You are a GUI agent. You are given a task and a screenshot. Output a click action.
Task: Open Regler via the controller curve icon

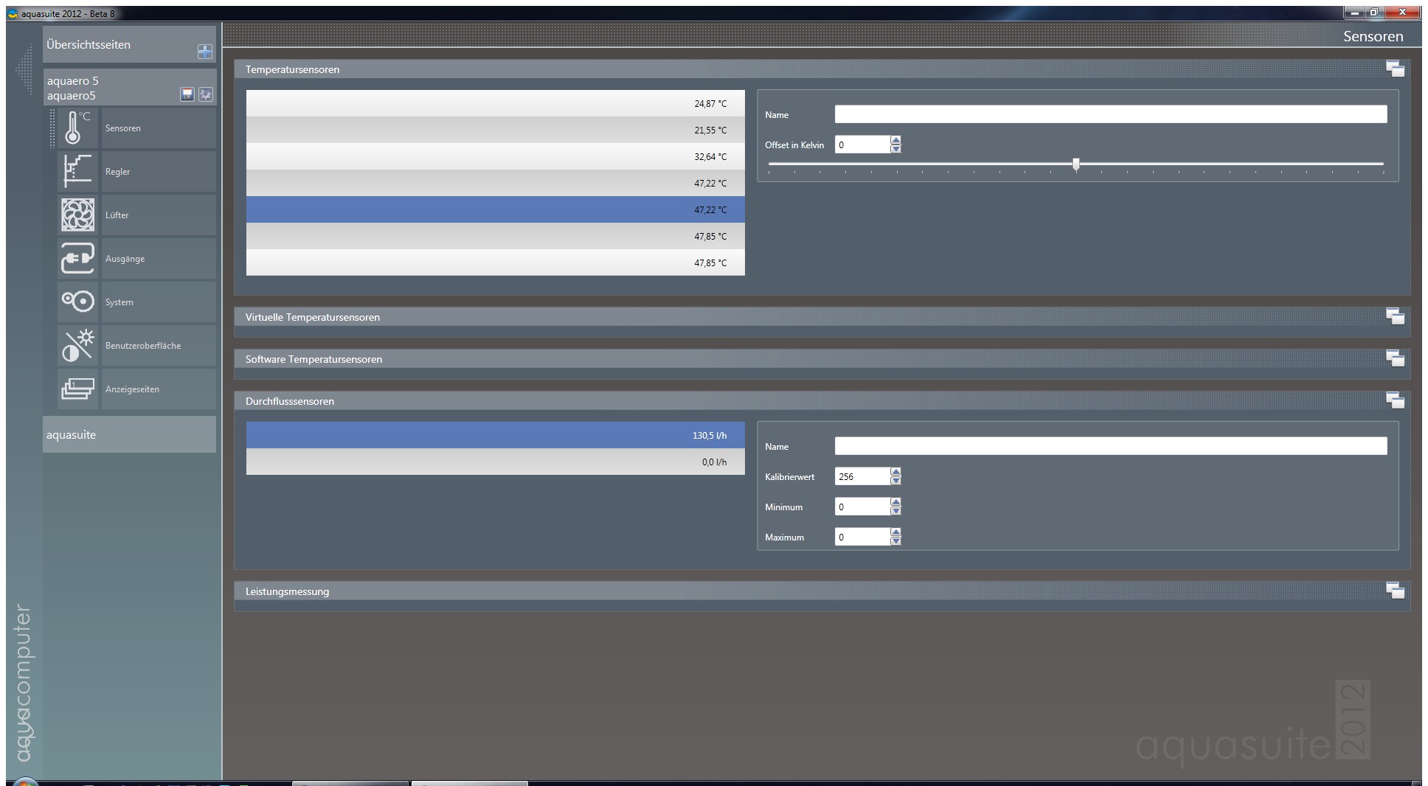[x=77, y=171]
